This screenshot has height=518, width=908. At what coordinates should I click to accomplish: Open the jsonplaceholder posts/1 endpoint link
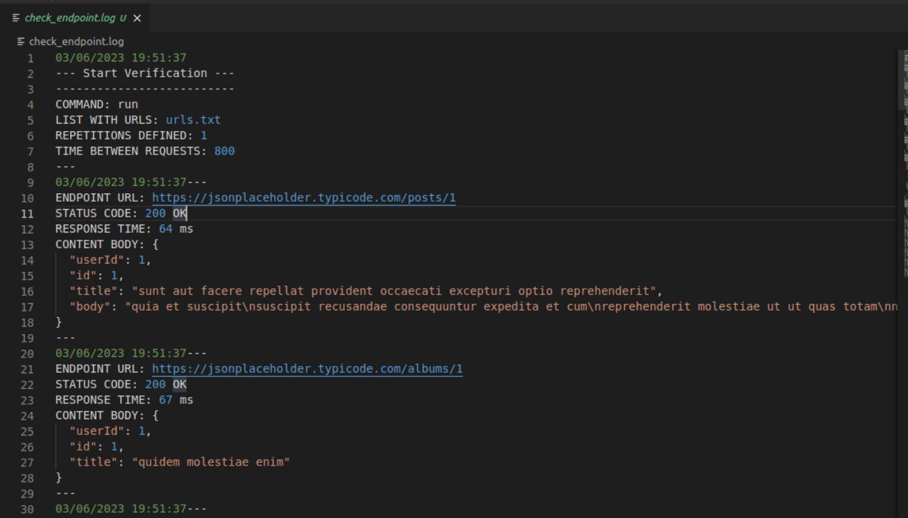point(304,198)
